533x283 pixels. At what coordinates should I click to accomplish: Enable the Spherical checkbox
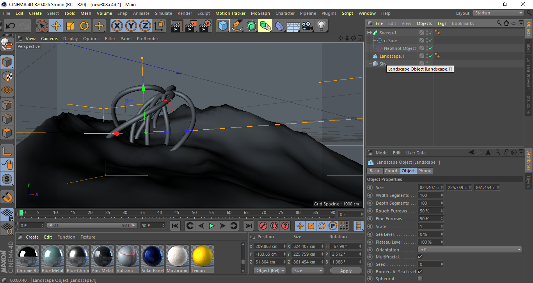point(420,278)
